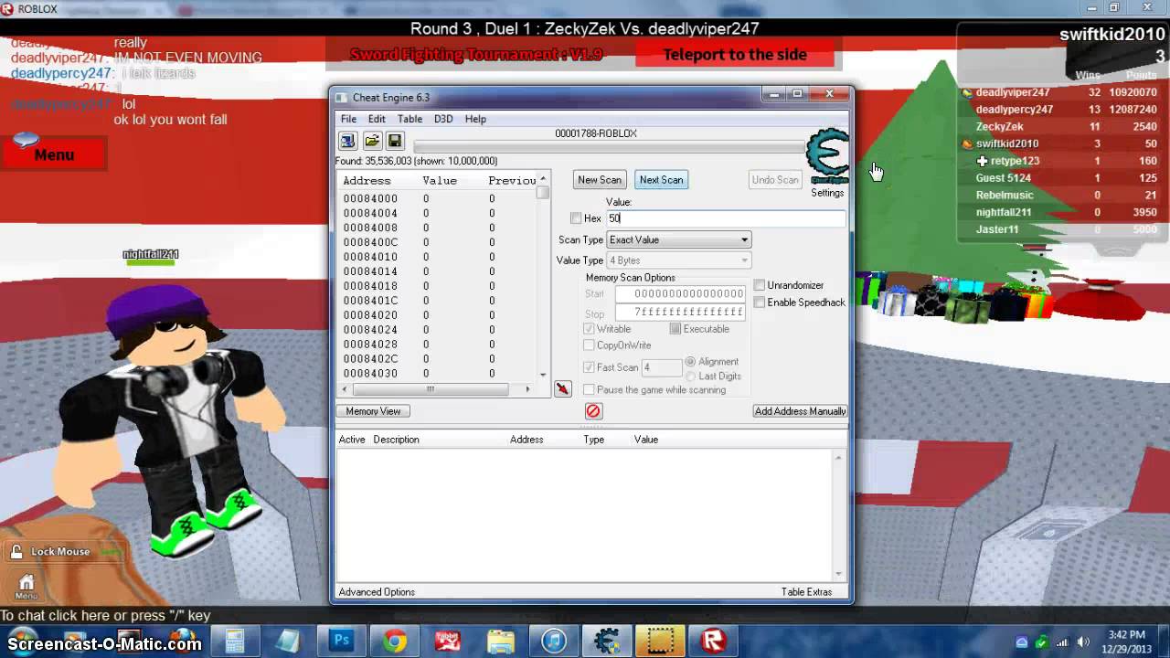
Task: Enable the Unrandomizer checkbox
Action: (760, 285)
